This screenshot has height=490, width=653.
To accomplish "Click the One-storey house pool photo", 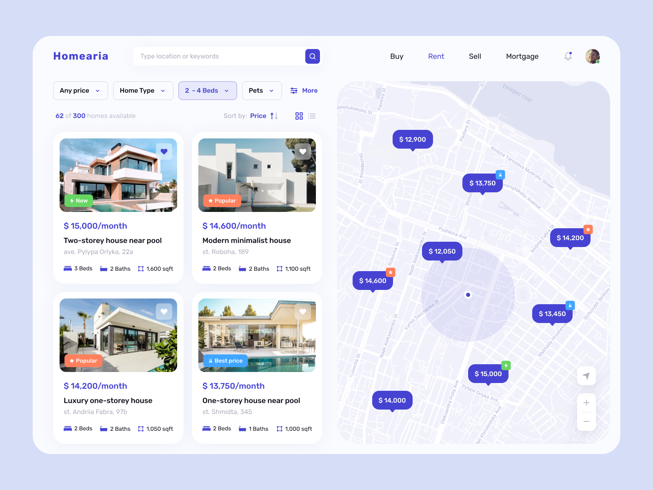I will click(257, 335).
